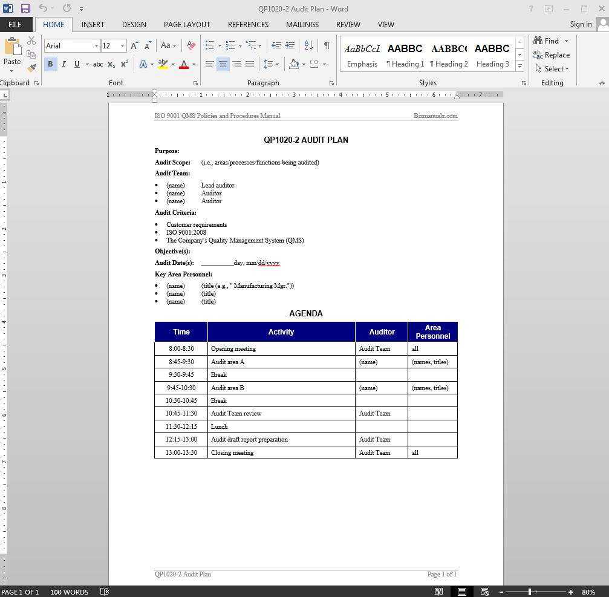Viewport: 609px width, 597px height.
Task: Open the REVIEW ribbon tab
Action: 348,24
